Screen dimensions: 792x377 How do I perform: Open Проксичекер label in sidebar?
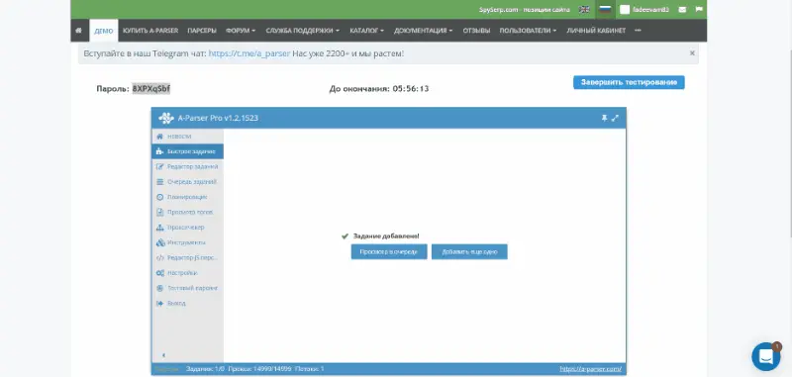coord(185,228)
